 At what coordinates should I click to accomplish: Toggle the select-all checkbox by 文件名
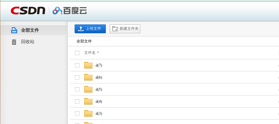click(77, 53)
